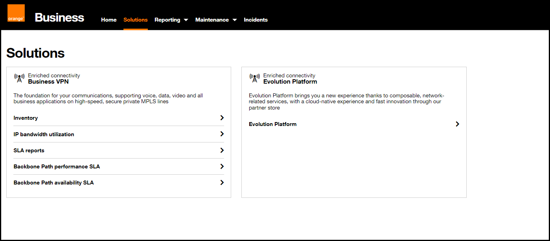The width and height of the screenshot is (550, 241).
Task: Click the Business brand title
Action: [x=59, y=18]
